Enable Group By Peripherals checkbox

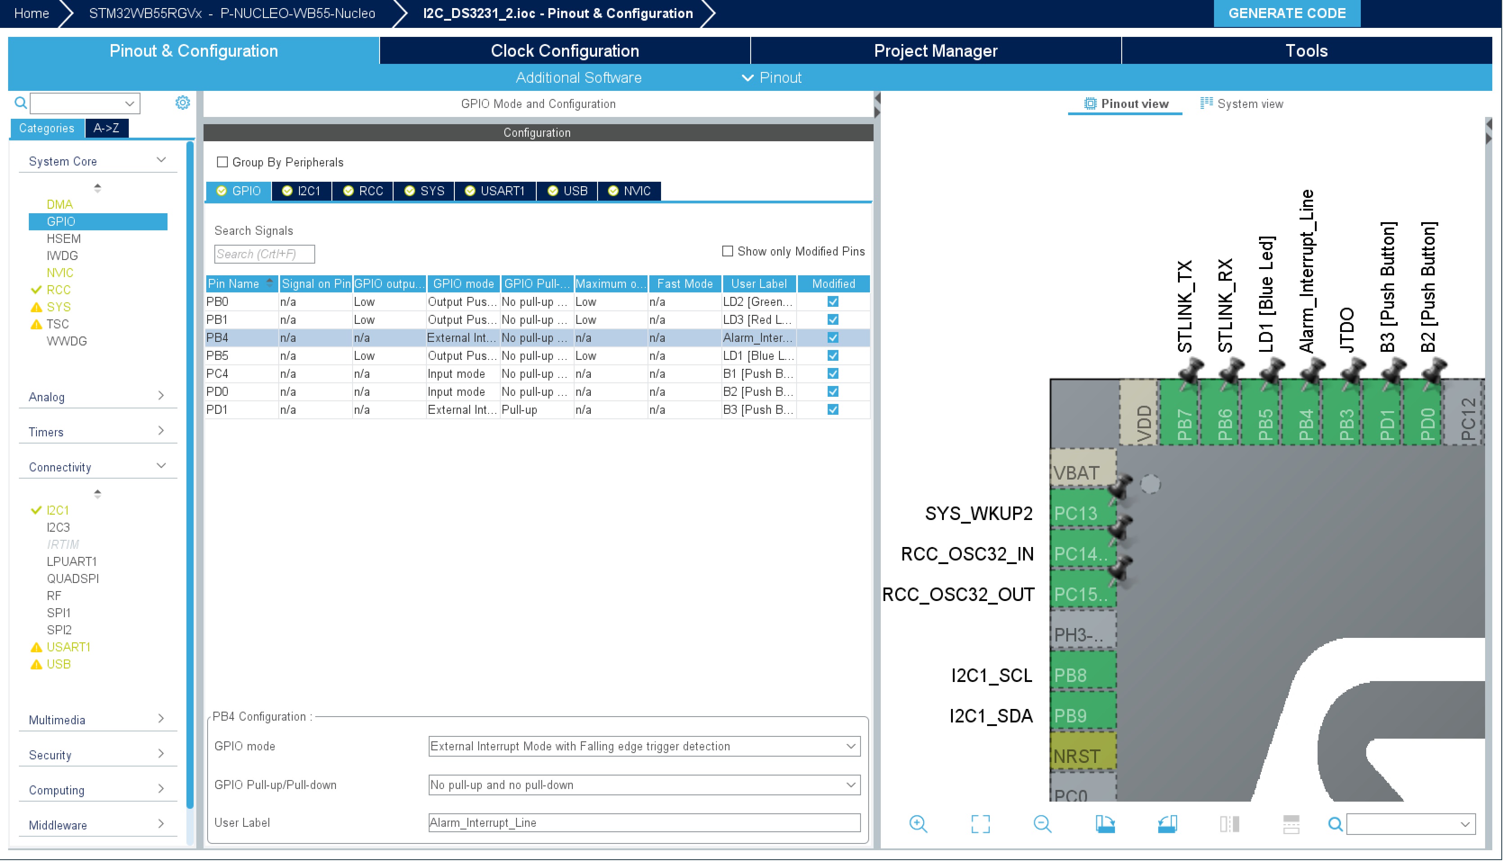pyautogui.click(x=222, y=162)
